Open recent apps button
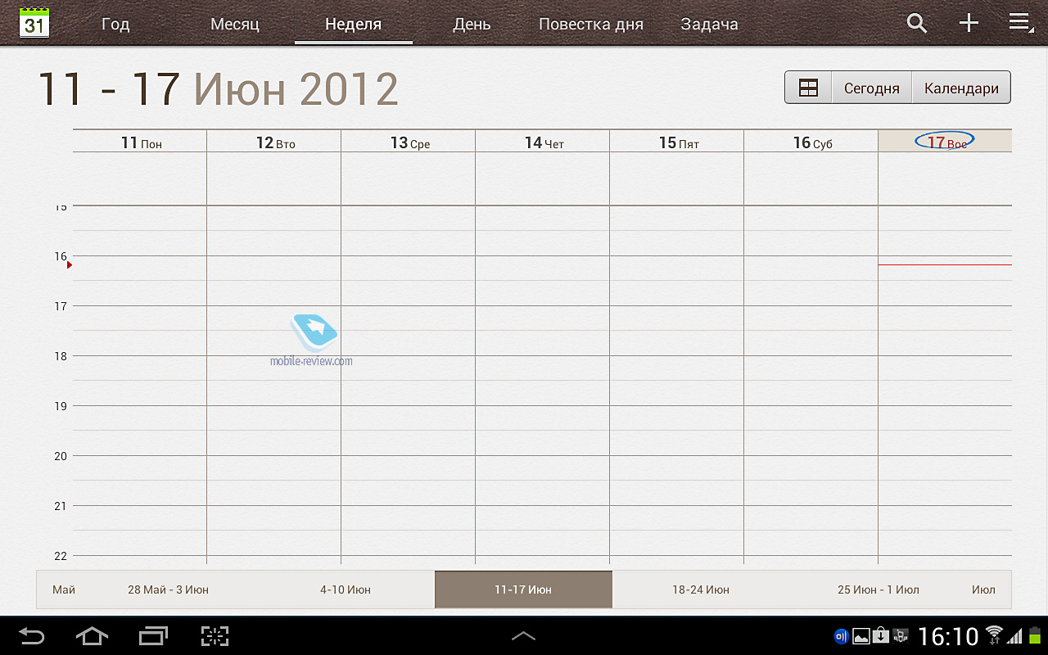This screenshot has height=655, width=1048. [x=153, y=635]
